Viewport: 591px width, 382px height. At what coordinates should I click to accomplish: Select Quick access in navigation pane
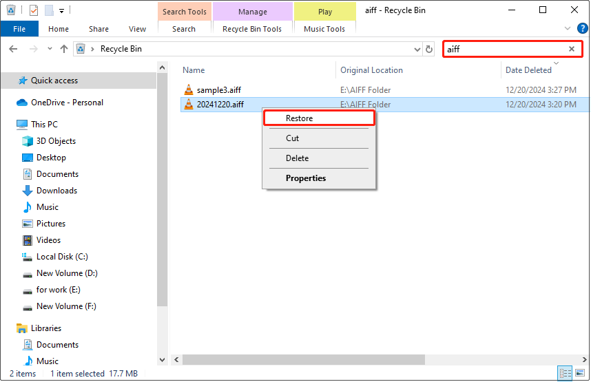pyautogui.click(x=79, y=81)
